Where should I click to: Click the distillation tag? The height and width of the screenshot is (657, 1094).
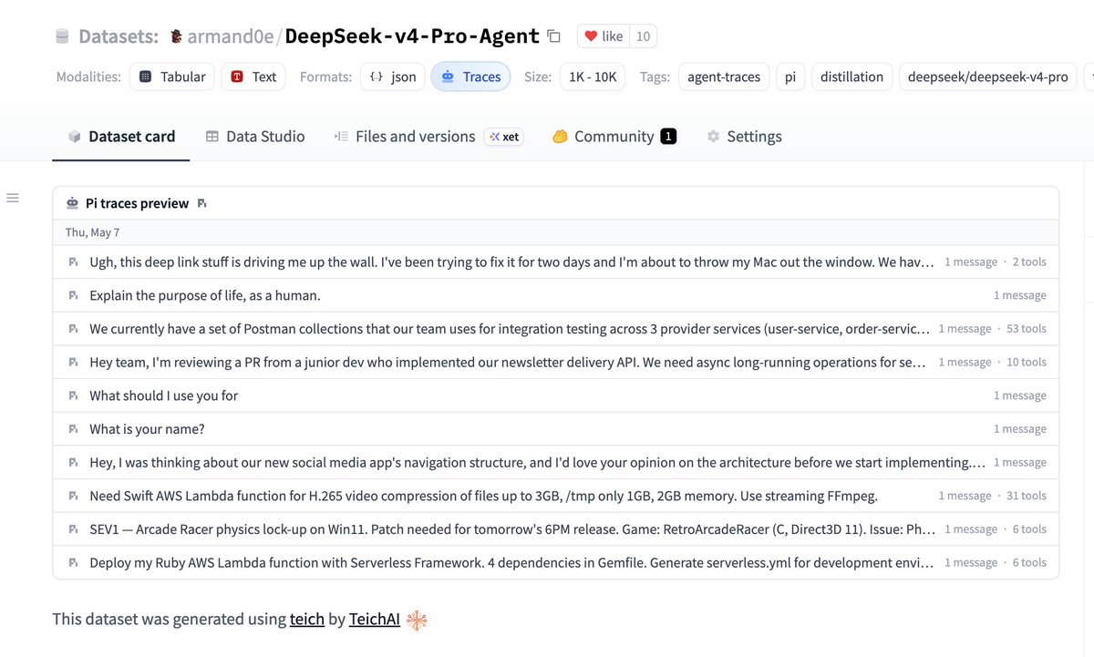[x=851, y=77]
